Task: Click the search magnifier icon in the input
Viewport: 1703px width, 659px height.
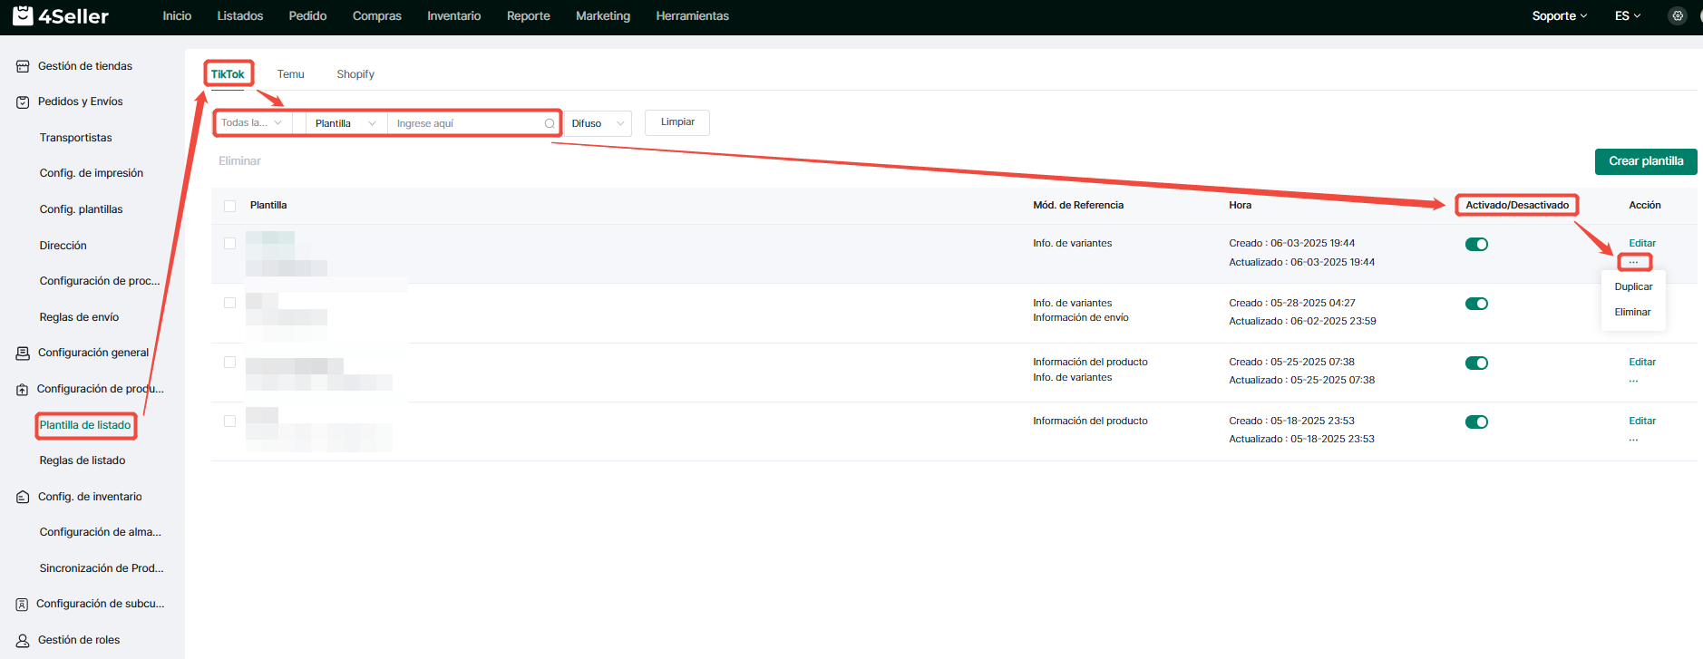Action: 550,123
